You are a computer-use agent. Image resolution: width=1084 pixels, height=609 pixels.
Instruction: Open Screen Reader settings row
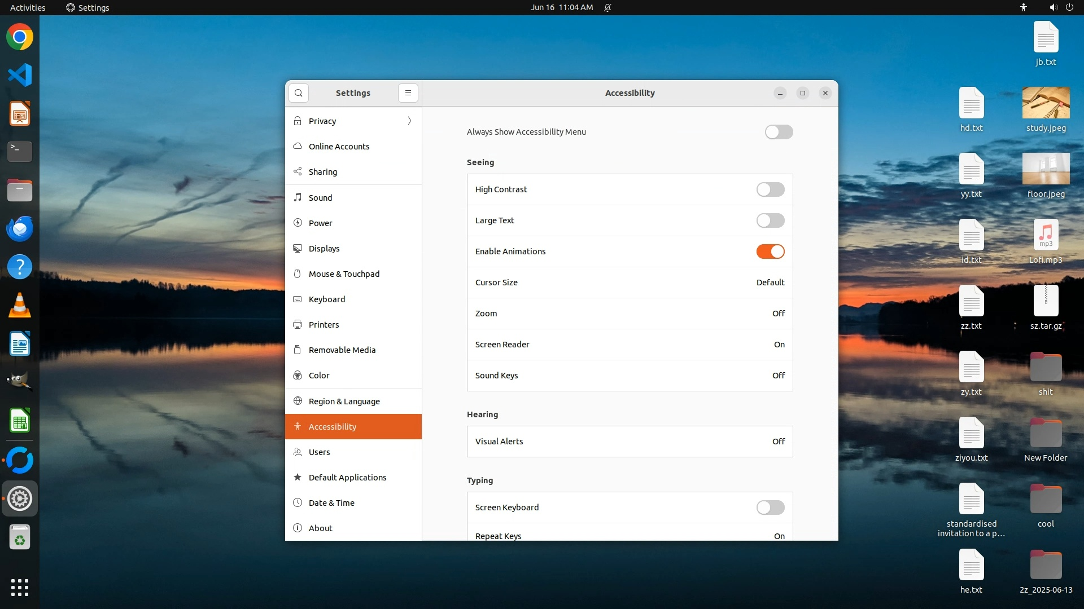(x=630, y=345)
